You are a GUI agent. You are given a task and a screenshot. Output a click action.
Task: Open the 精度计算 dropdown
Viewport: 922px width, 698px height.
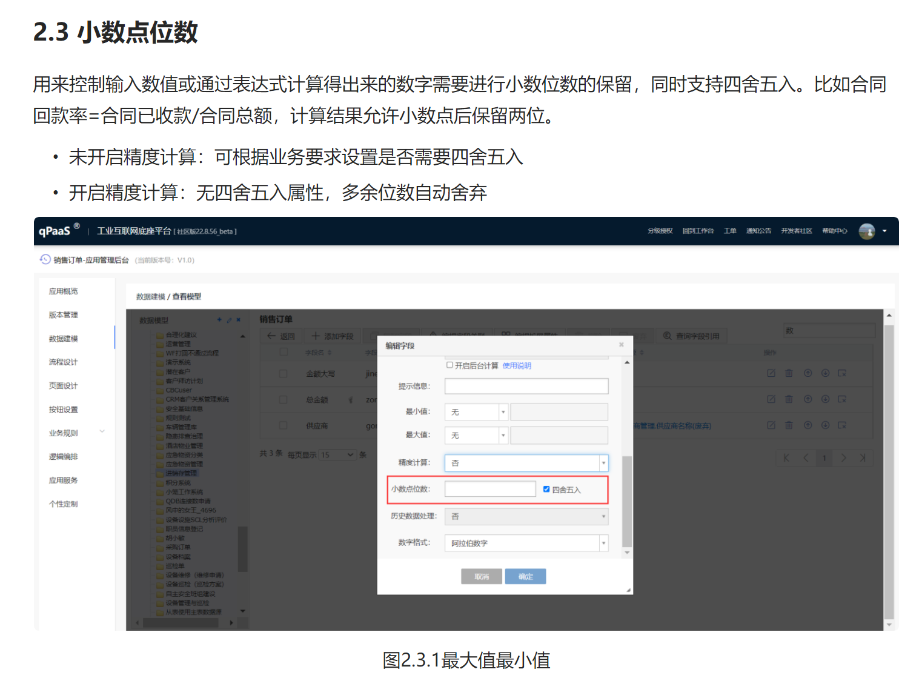point(526,463)
